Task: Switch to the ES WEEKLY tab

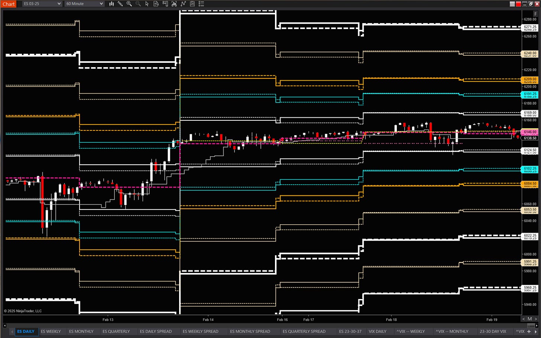Action: [51, 331]
